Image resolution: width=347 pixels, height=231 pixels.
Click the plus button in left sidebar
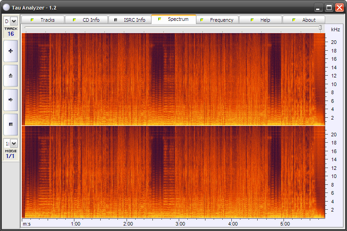[x=10, y=51]
